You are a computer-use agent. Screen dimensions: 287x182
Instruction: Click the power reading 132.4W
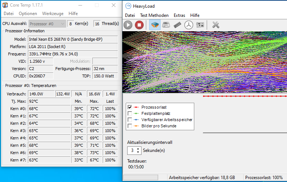coord(63,94)
